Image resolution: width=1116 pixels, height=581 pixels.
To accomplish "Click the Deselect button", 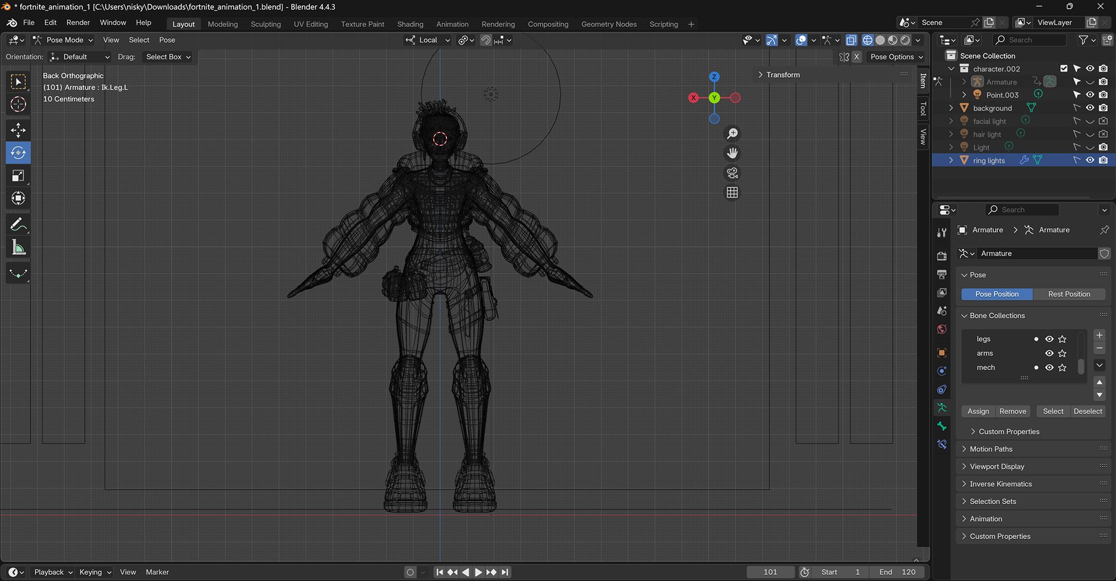I will click(1088, 411).
